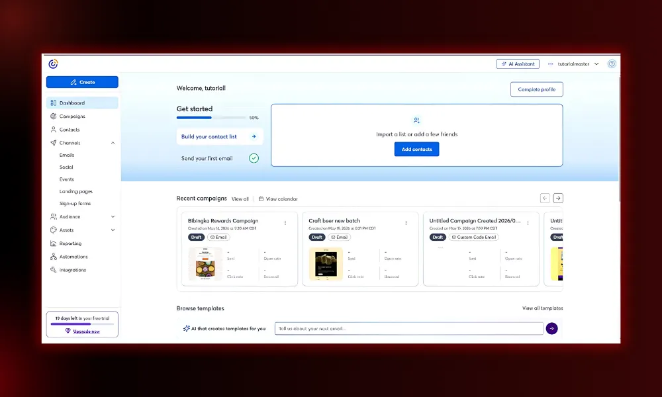Open options menu for Bibingka Rewards Campaign
The image size is (662, 397).
285,223
